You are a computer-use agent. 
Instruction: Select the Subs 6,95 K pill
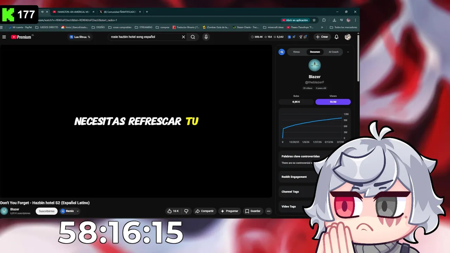point(296,102)
